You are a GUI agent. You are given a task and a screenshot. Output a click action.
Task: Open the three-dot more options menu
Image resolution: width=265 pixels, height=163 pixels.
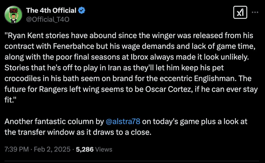[255, 12]
